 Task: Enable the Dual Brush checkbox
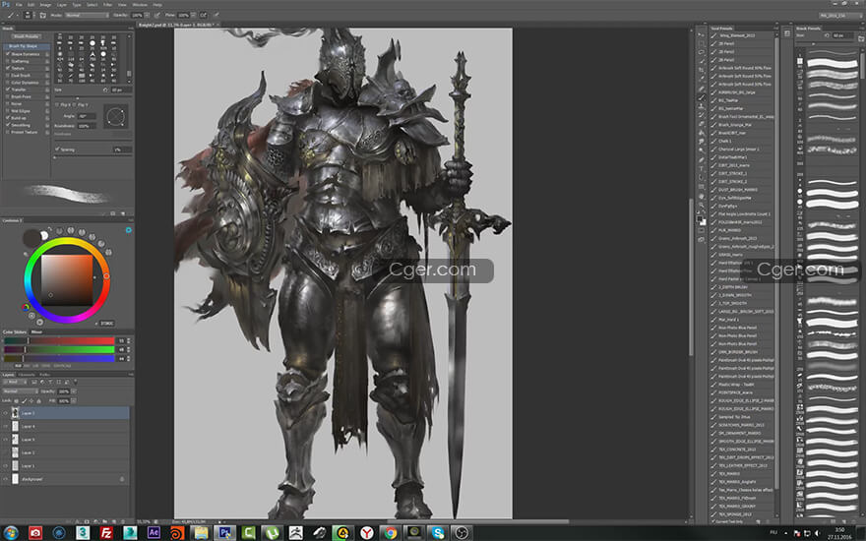coord(7,75)
